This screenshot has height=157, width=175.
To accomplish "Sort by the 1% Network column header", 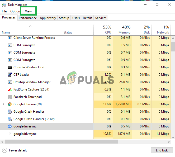I will [161, 30].
